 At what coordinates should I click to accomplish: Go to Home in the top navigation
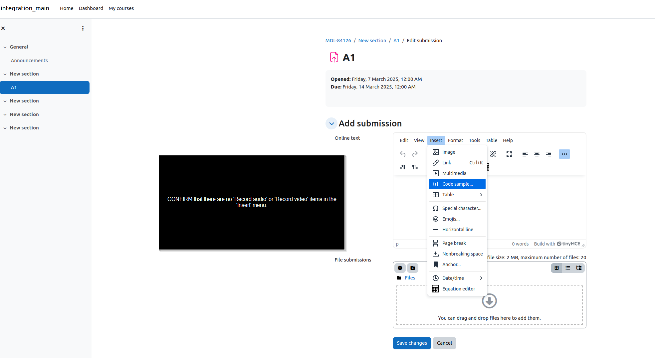(67, 8)
